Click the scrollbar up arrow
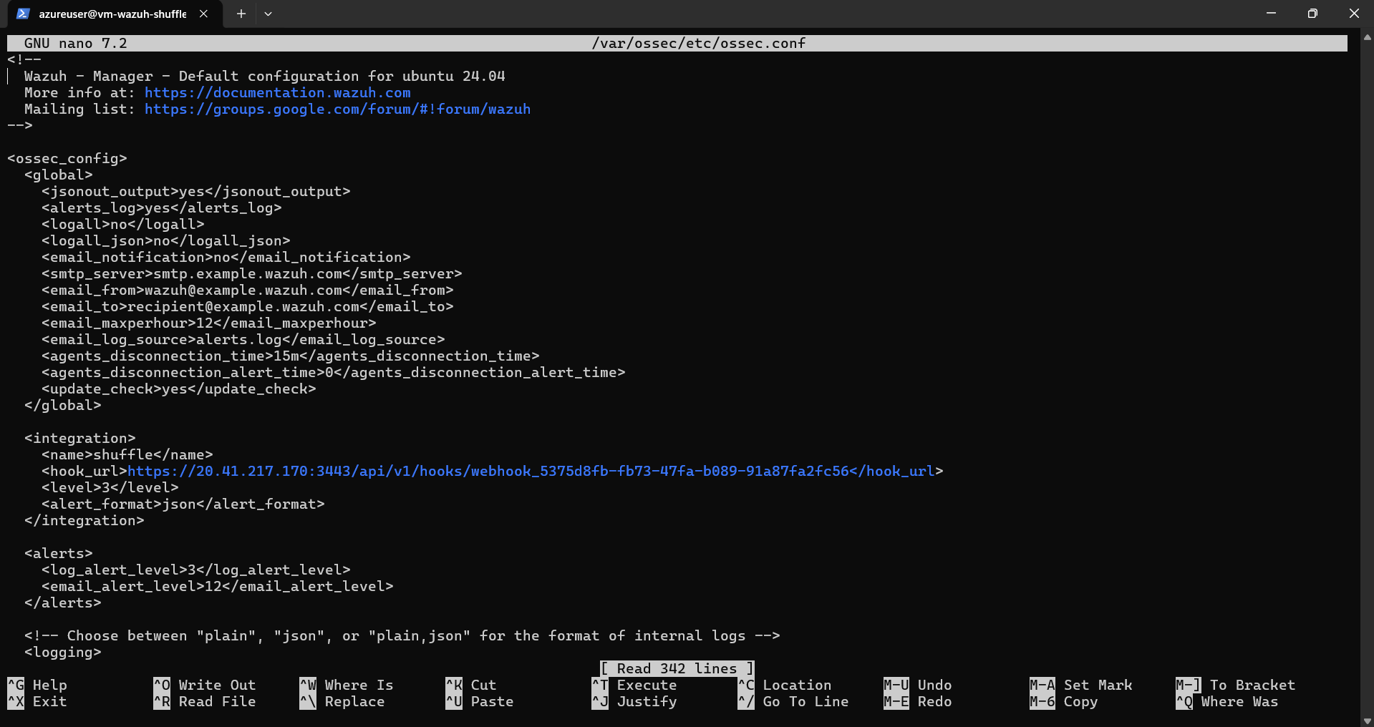The width and height of the screenshot is (1374, 727). click(x=1368, y=36)
